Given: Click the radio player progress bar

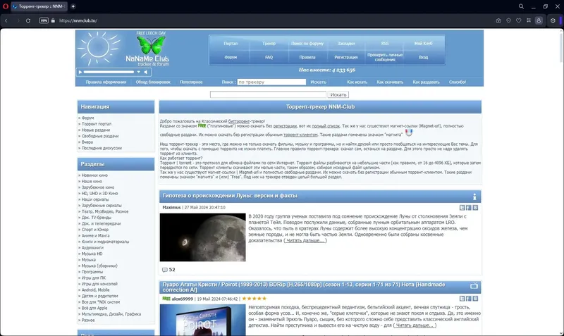Looking at the screenshot, I should coord(109,73).
